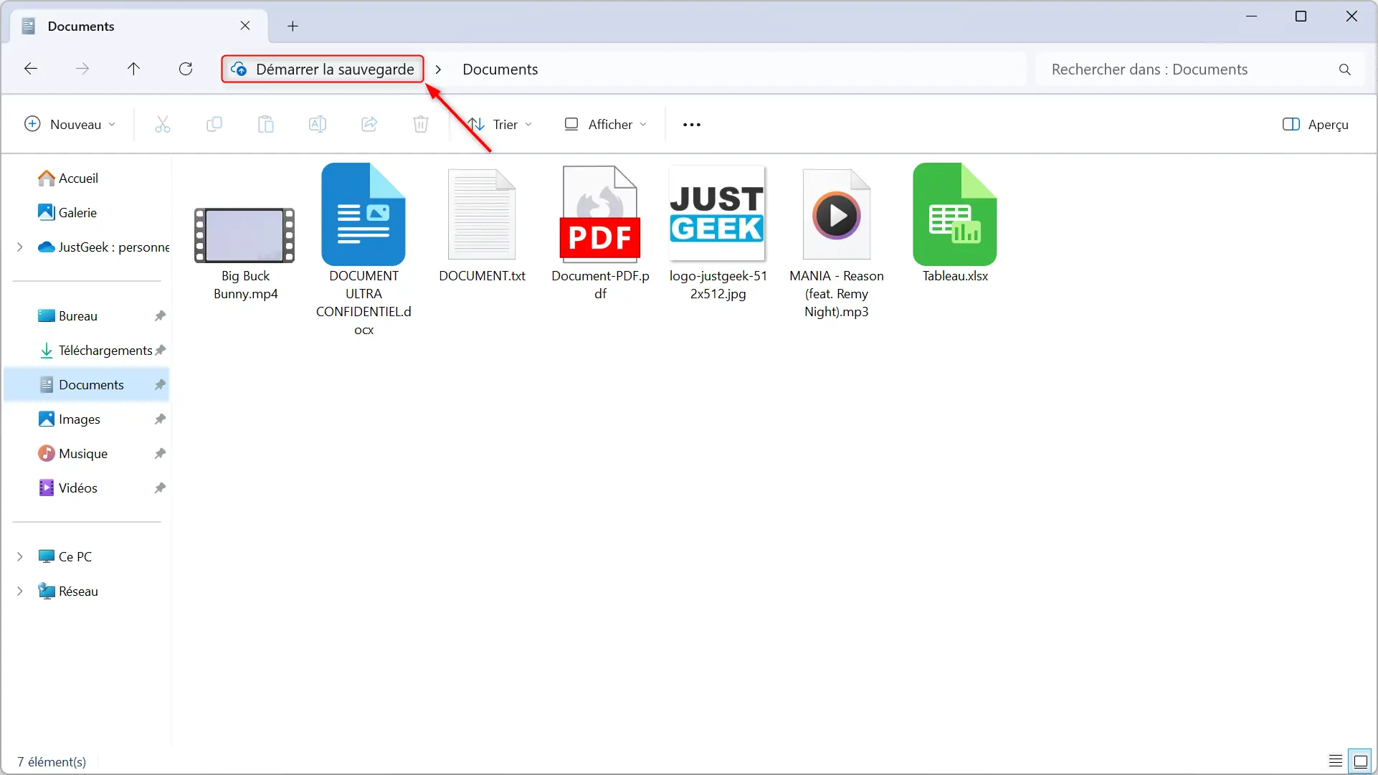Click the DOCUMENT.txt file name
Image resolution: width=1378 pixels, height=775 pixels.
click(x=482, y=276)
